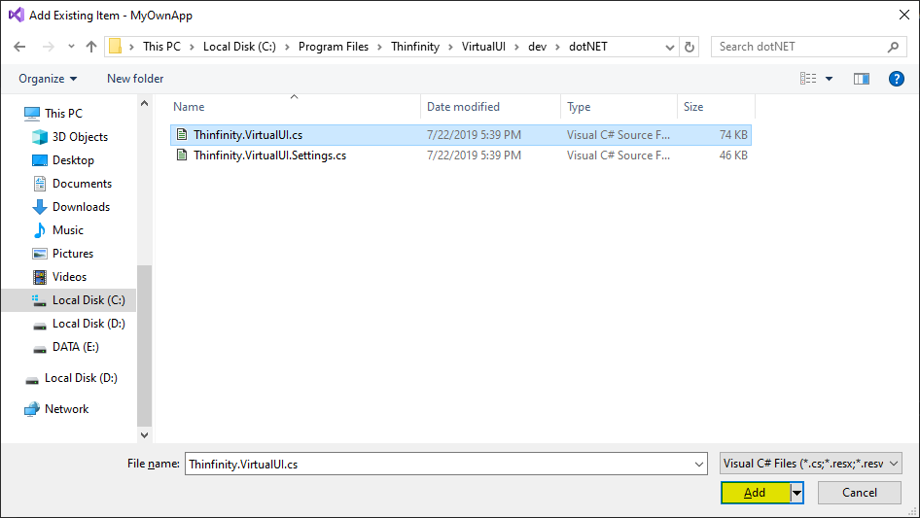This screenshot has width=920, height=518.
Task: Click the Music note icon
Action: tap(39, 230)
